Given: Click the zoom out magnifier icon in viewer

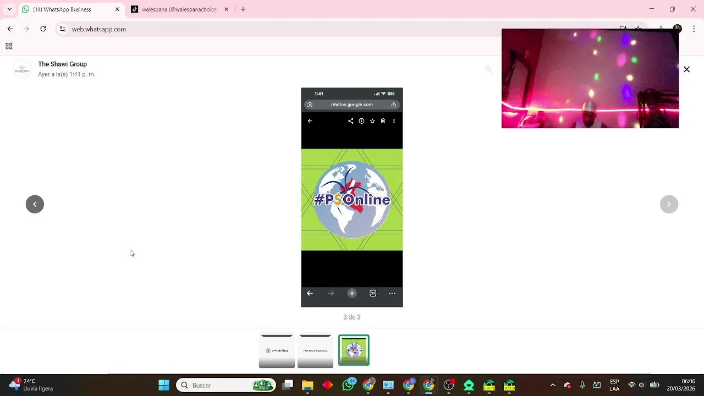Looking at the screenshot, I should pos(488,69).
